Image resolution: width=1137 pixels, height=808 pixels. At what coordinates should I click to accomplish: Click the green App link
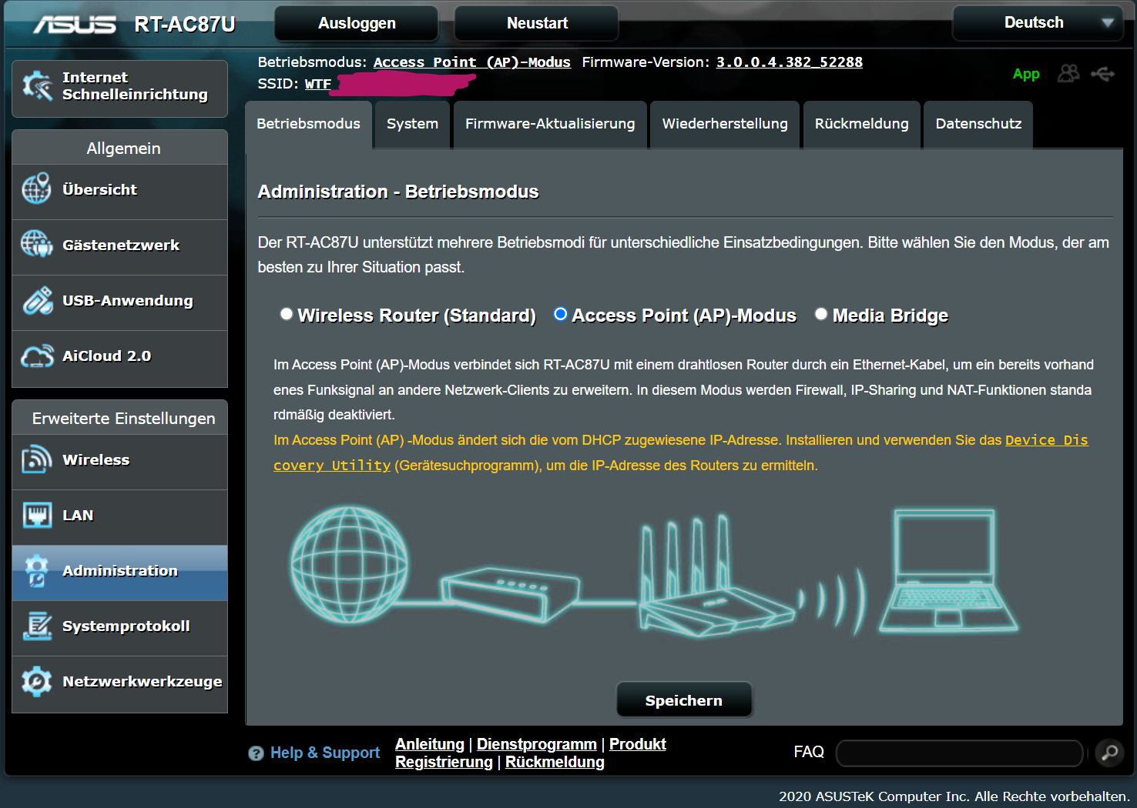(x=1026, y=74)
